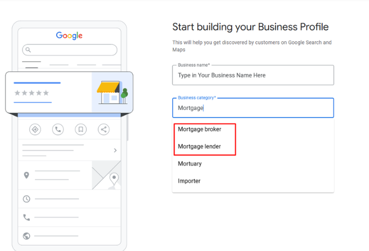Click the storefront illustration icon
The height and width of the screenshot is (251, 369).
[x=112, y=92]
